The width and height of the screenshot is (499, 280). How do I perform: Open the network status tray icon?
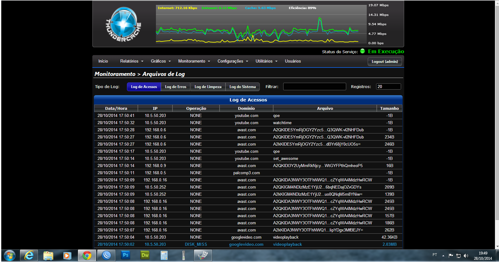point(458,256)
